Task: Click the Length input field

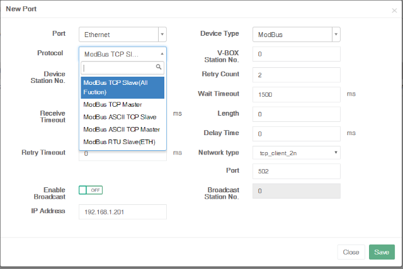Action: coord(297,114)
